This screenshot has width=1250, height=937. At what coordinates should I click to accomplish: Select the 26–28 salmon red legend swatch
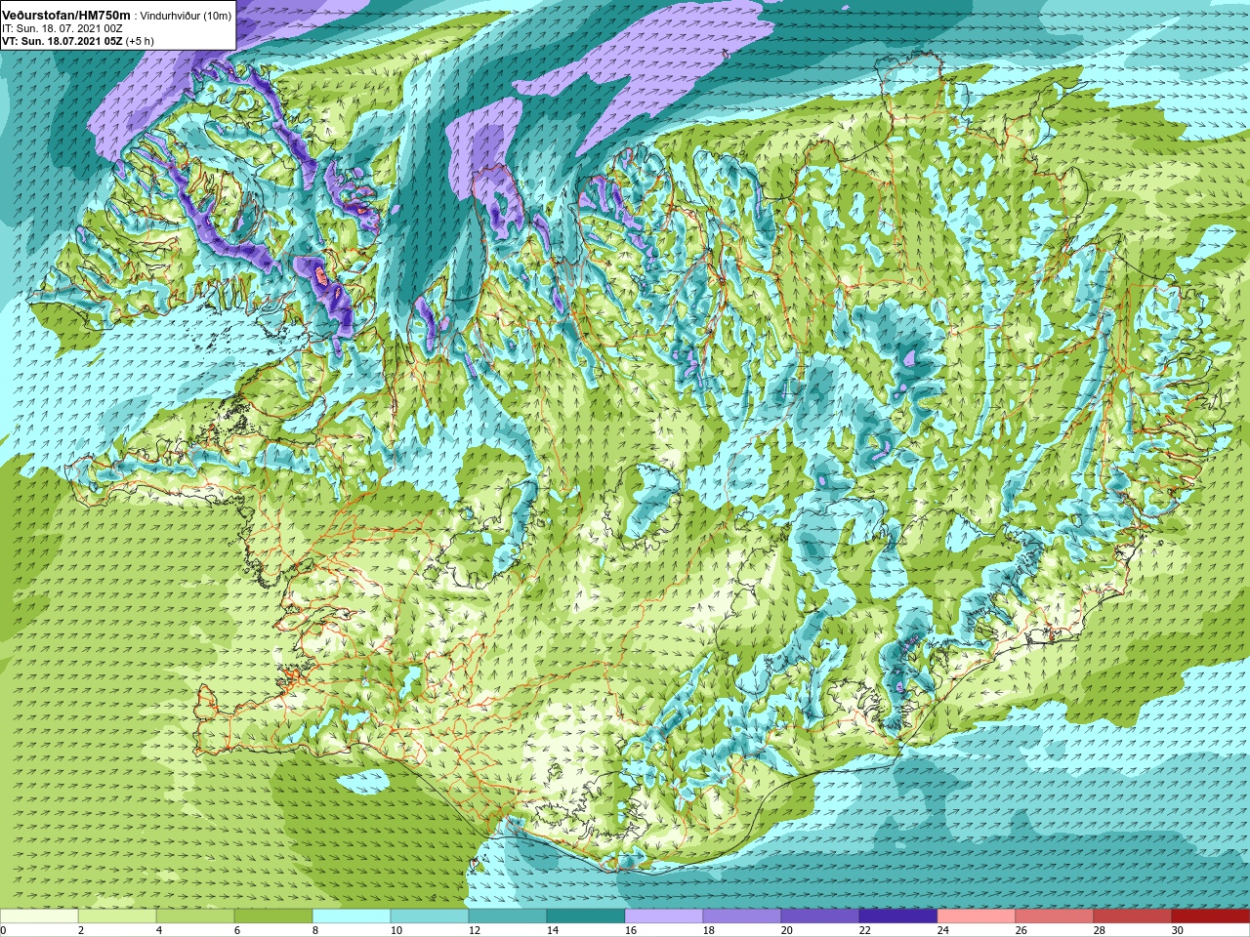[x=1055, y=917]
